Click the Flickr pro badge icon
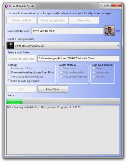 (118, 31)
